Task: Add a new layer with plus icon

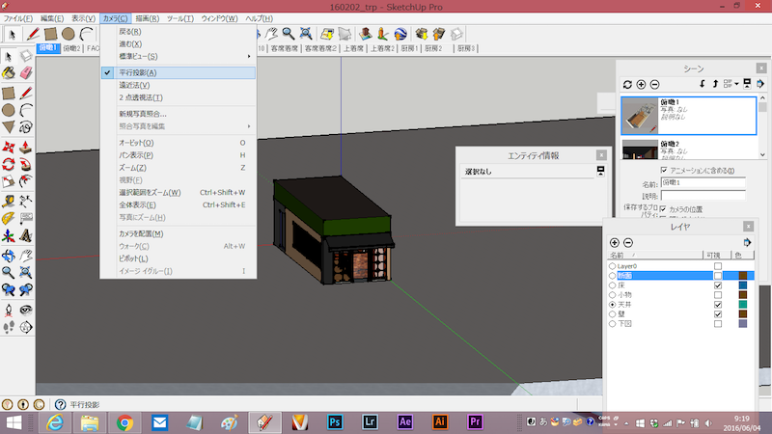Action: point(615,242)
